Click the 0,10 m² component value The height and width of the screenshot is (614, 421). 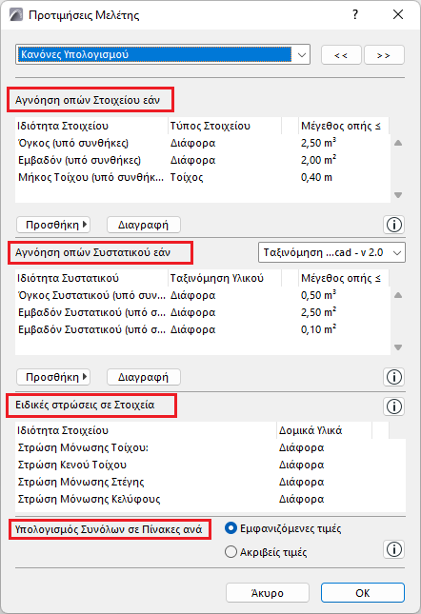tap(318, 329)
